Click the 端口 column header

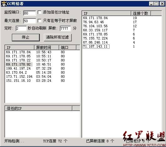pyautogui.click(x=68, y=48)
